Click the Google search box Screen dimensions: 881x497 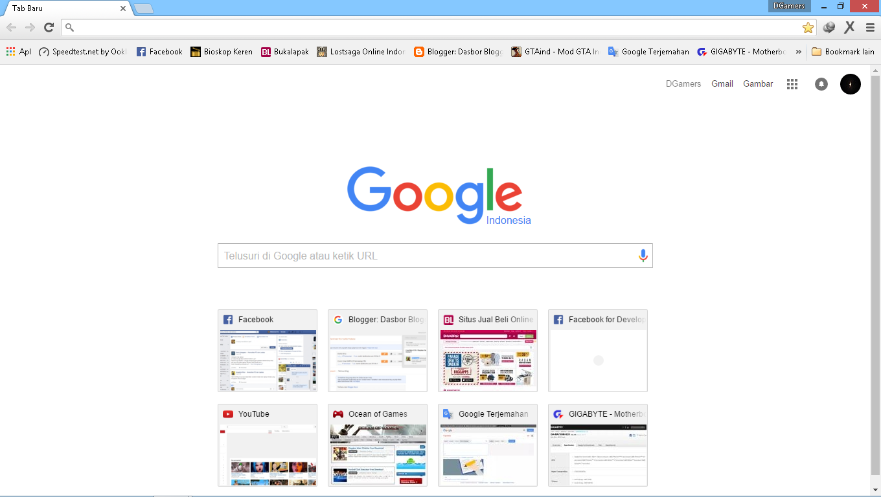pyautogui.click(x=435, y=256)
